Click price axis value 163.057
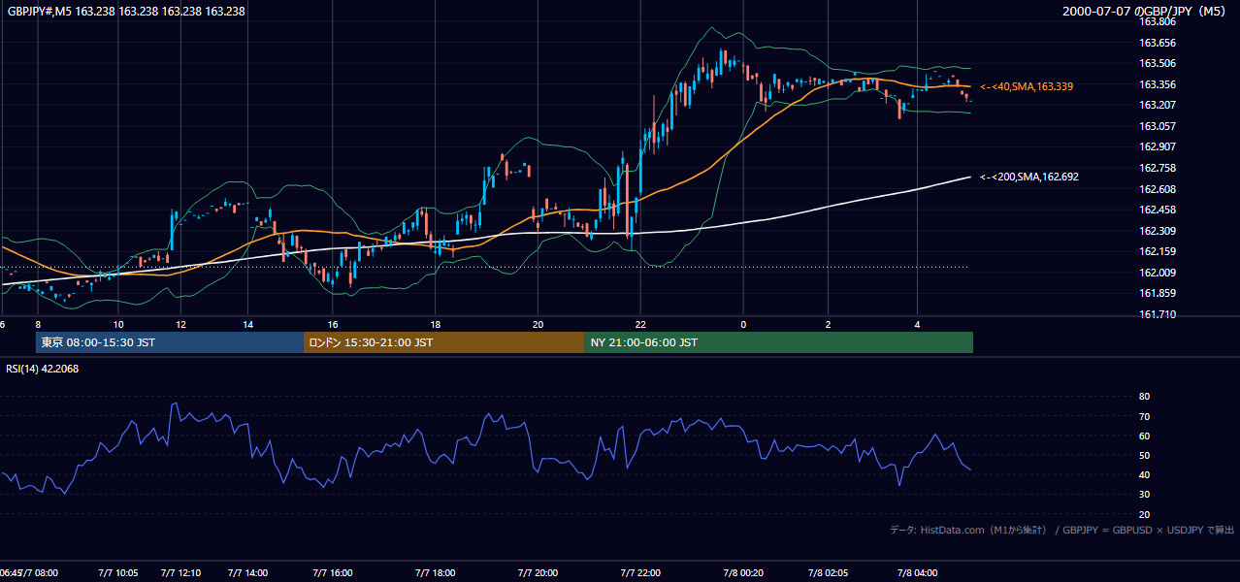 [1158, 126]
